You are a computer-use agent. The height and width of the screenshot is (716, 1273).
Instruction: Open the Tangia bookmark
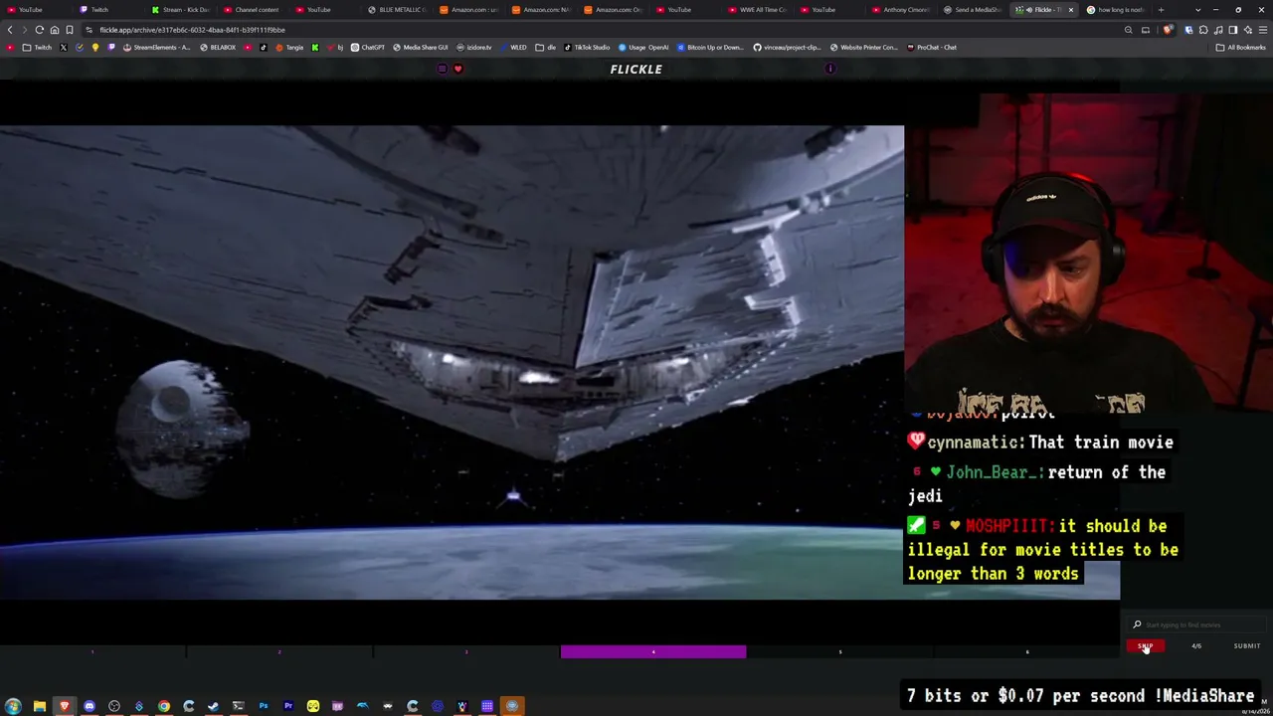(x=289, y=47)
